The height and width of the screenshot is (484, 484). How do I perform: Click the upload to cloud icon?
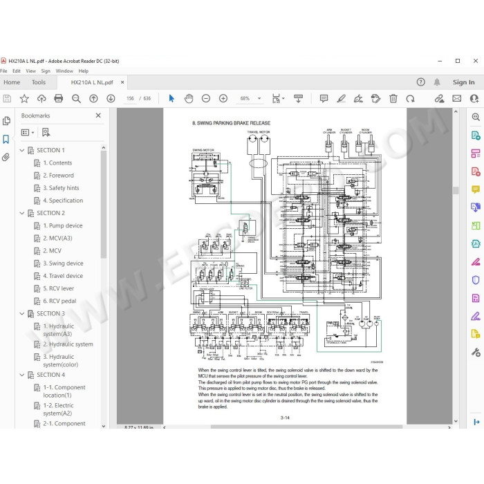pos(41,98)
